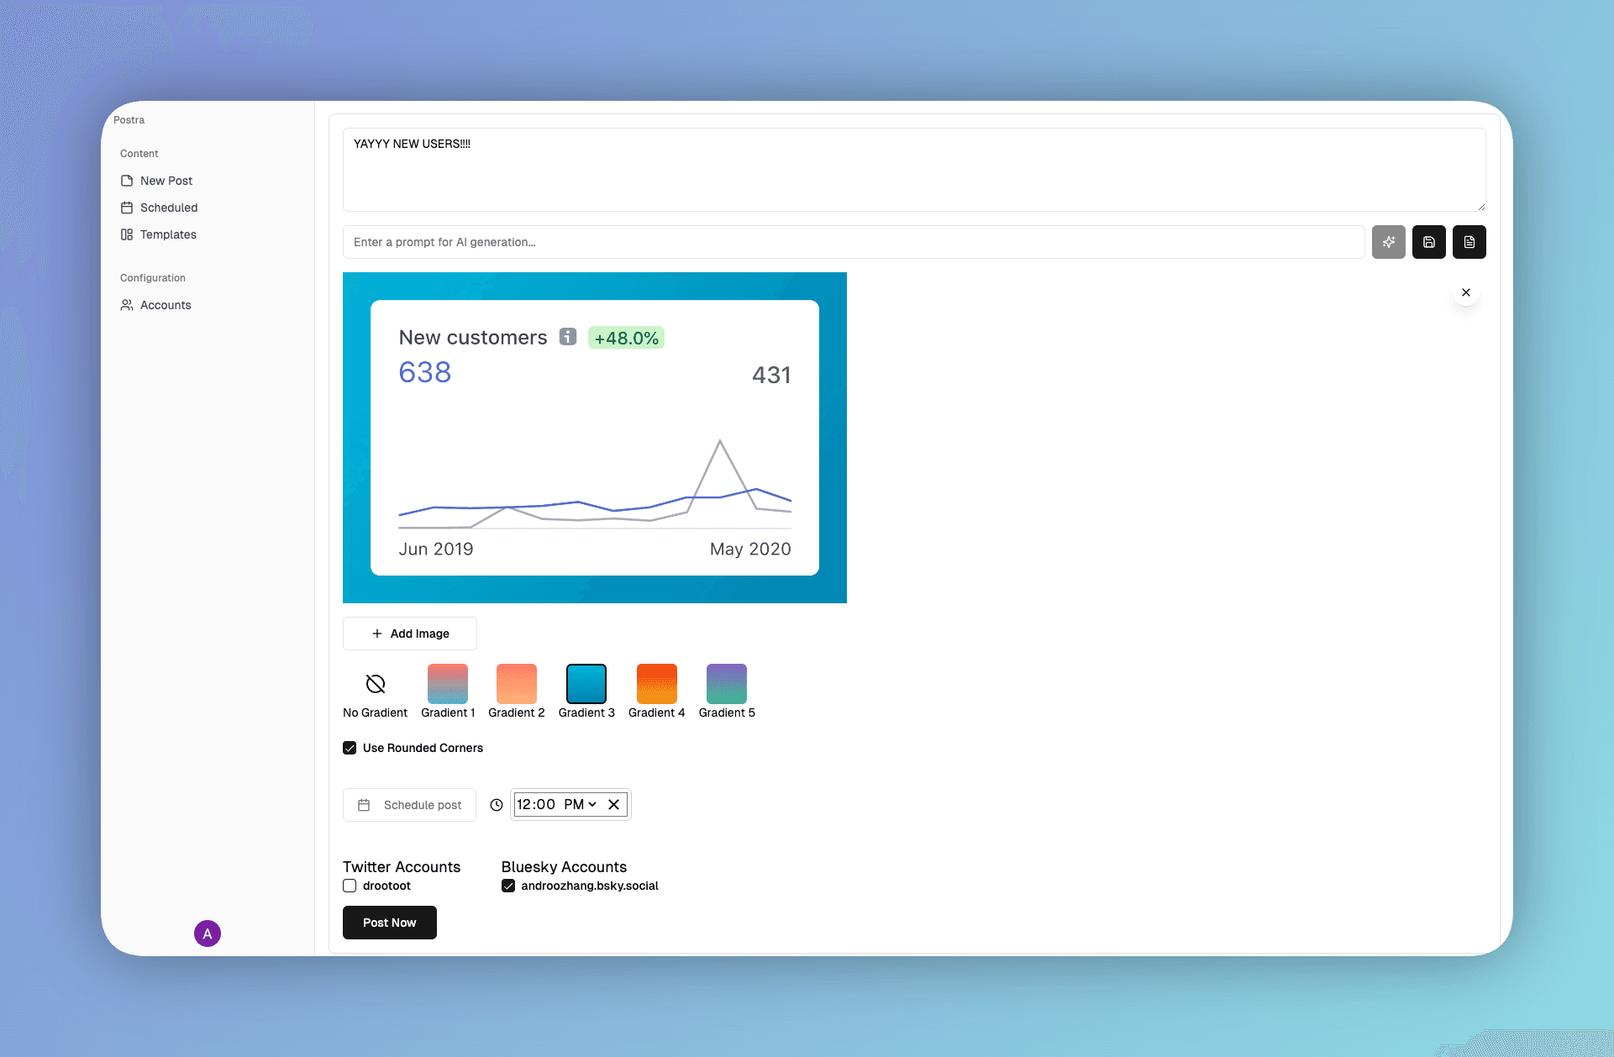The image size is (1614, 1057).
Task: Navigate to Templates in sidebar
Action: point(169,234)
